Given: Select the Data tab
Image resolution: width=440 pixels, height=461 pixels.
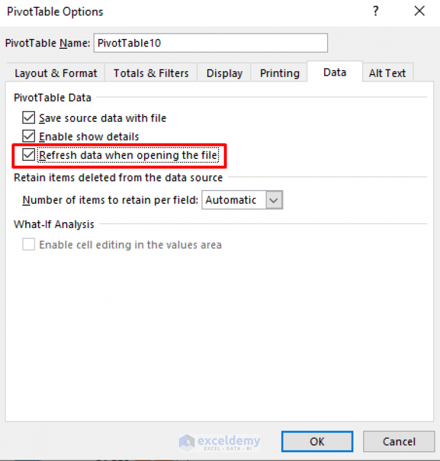Looking at the screenshot, I should click(x=334, y=72).
